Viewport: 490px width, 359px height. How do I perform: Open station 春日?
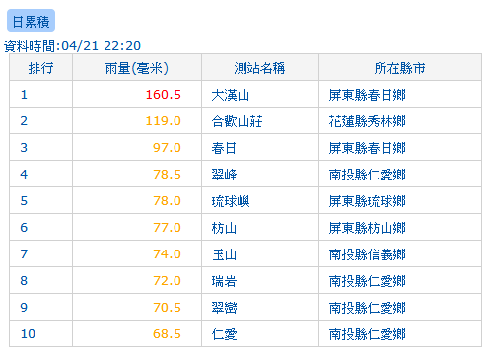[224, 148]
